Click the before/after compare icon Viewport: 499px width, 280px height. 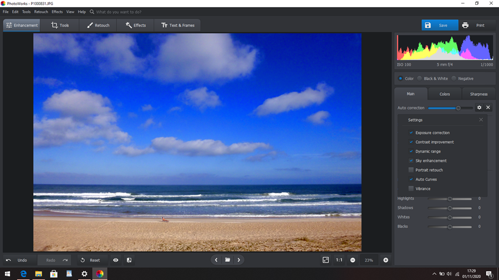(x=129, y=260)
